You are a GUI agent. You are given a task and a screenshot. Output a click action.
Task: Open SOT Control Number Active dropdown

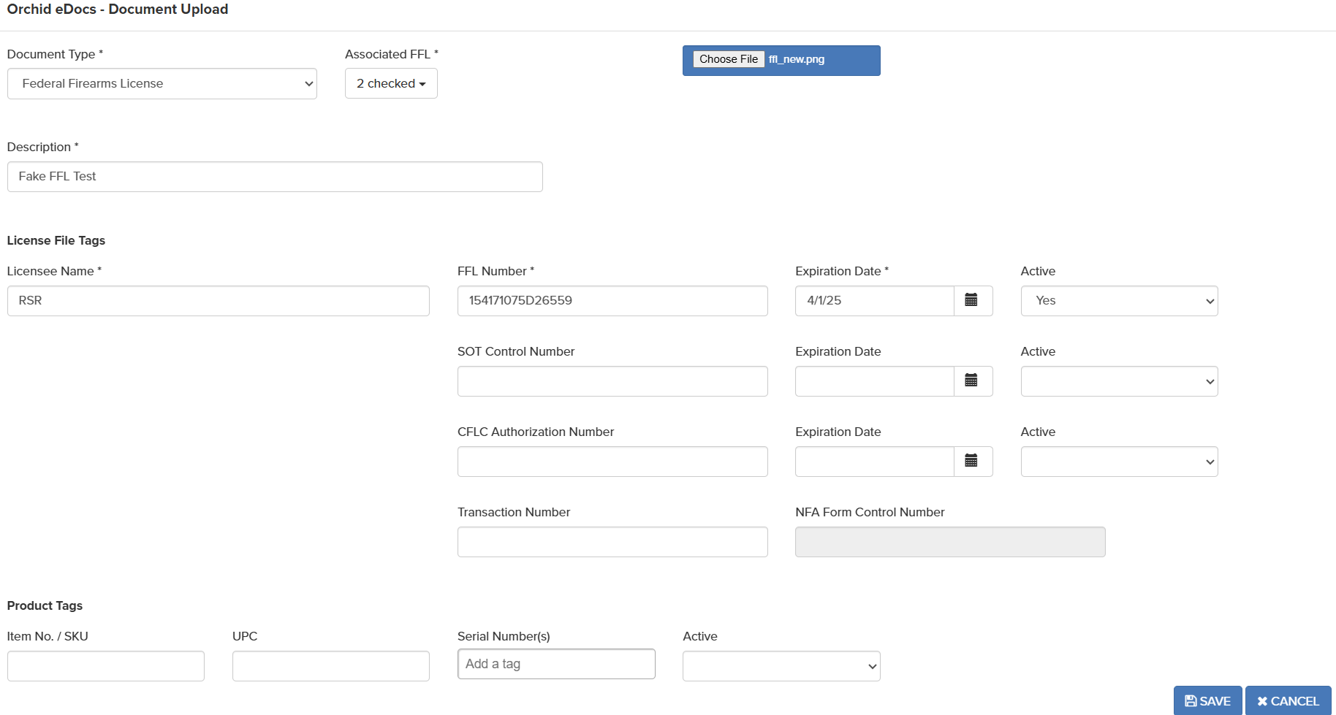(1119, 381)
